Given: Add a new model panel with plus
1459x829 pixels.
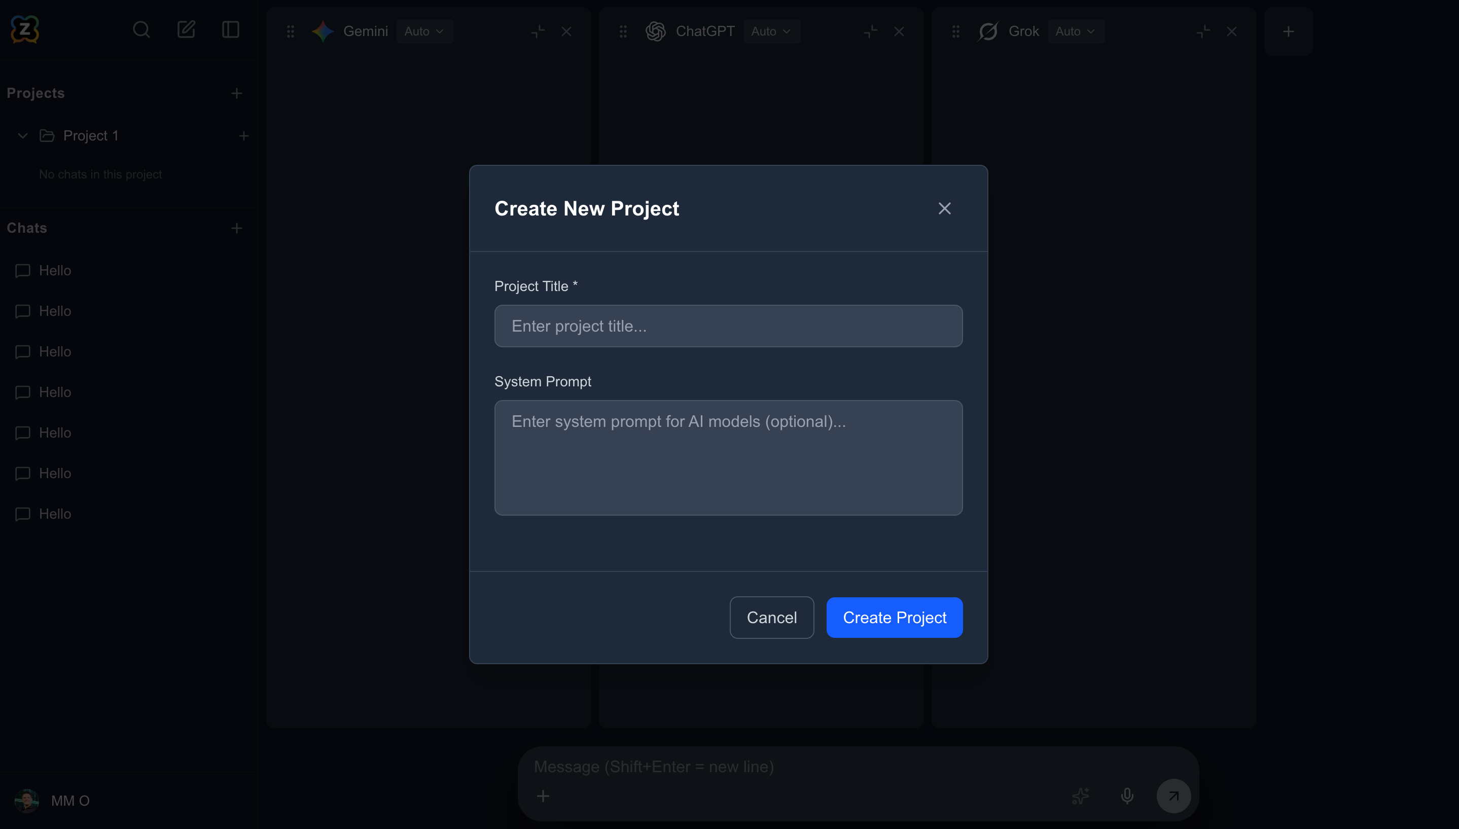Looking at the screenshot, I should click(1288, 31).
